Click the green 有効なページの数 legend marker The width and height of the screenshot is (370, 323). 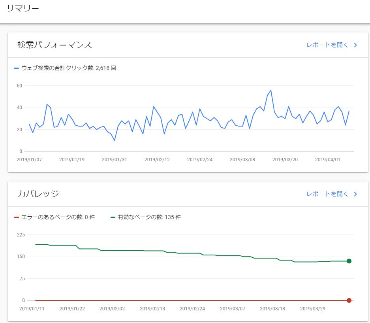pyautogui.click(x=113, y=217)
